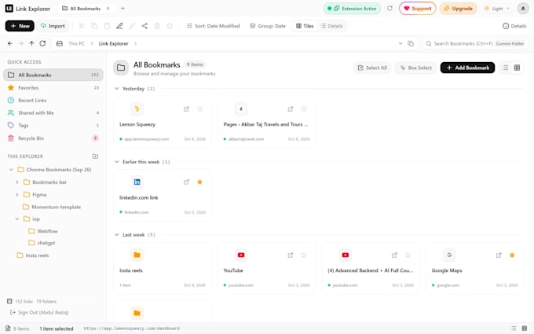Click the paste clipboard icon in toolbar
Image resolution: width=534 pixels, height=334 pixels.
click(107, 26)
